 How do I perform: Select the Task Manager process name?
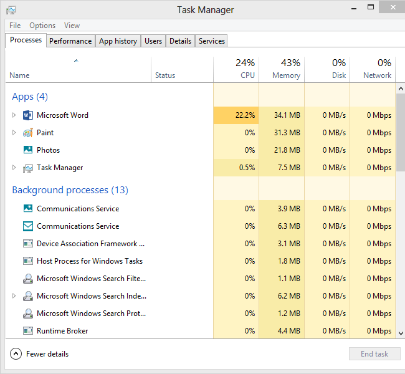60,168
